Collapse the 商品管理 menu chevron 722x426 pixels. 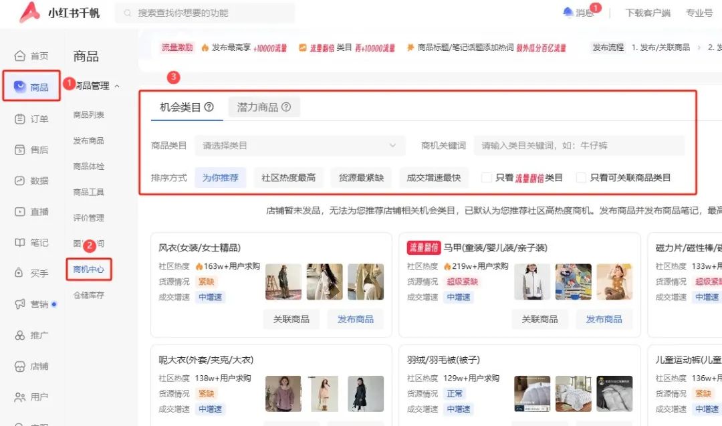[x=117, y=86]
